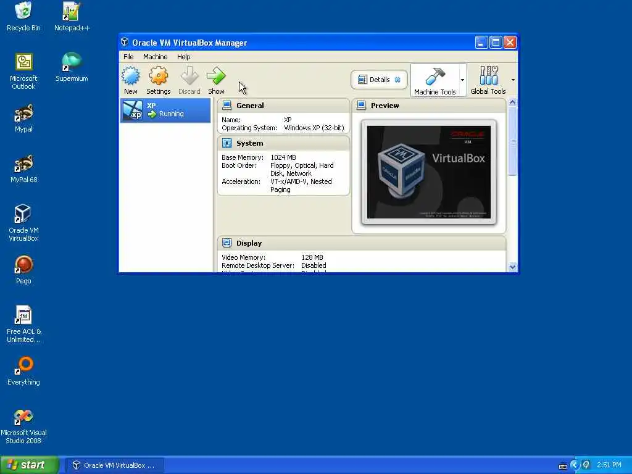The width and height of the screenshot is (632, 474).
Task: Select the Global Tools button
Action: click(x=488, y=80)
